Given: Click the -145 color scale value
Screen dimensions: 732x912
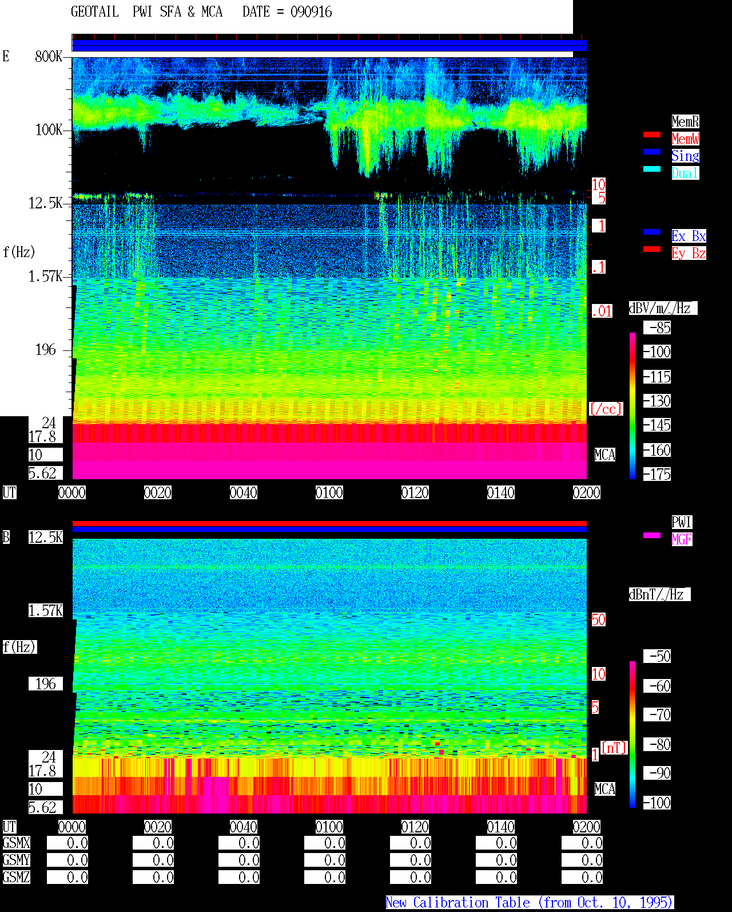Looking at the screenshot, I should [657, 425].
